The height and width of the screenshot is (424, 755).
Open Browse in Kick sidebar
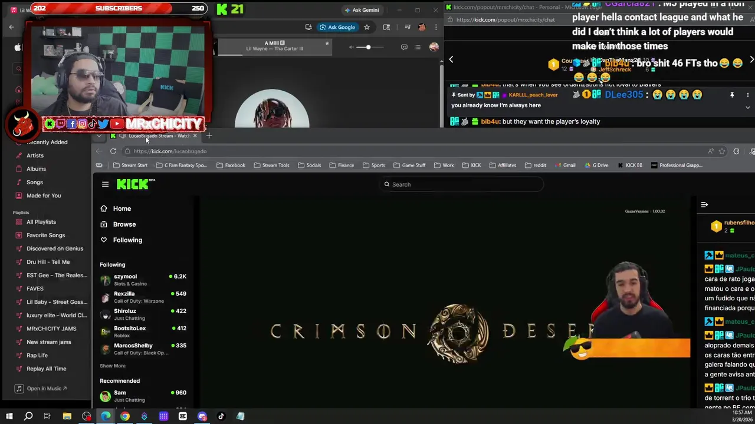coord(118,224)
